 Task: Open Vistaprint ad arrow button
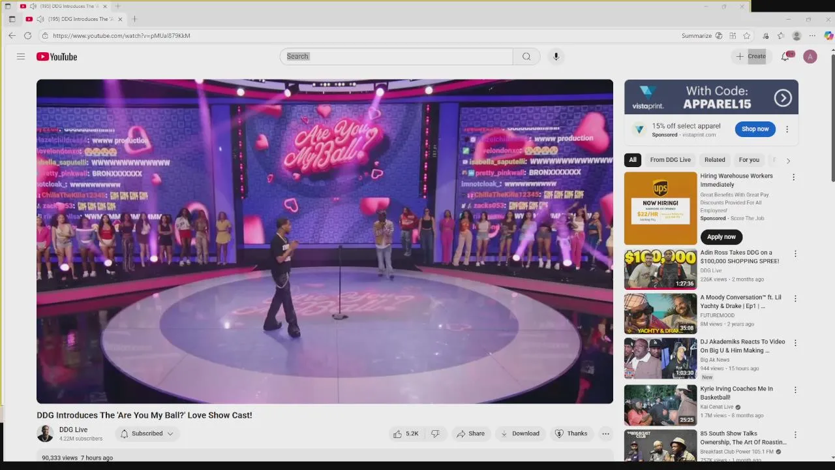[x=783, y=98]
